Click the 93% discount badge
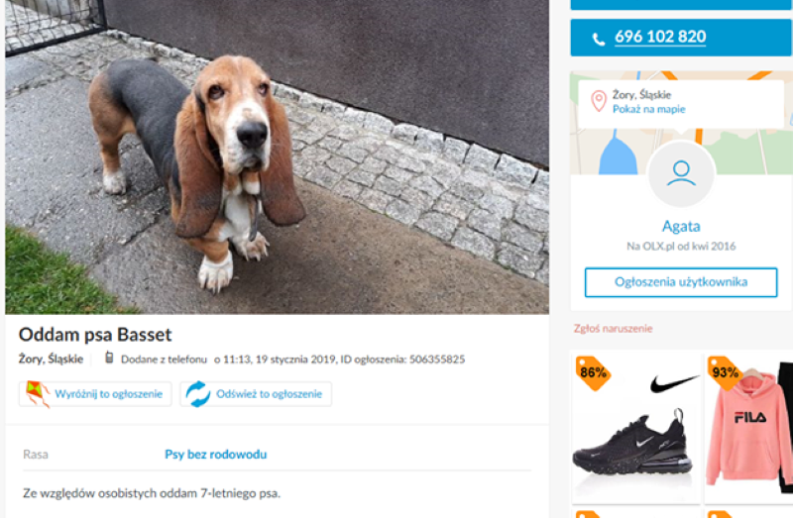 [725, 372]
